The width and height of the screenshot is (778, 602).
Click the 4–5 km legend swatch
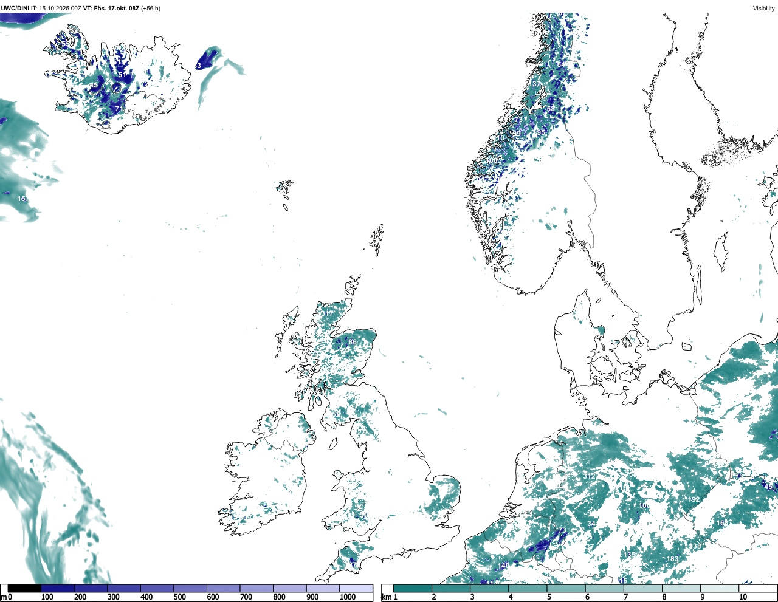click(528, 588)
